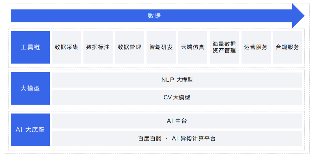Select the 工具链 blue block
This screenshot has height=158, width=314.
[x=30, y=47]
